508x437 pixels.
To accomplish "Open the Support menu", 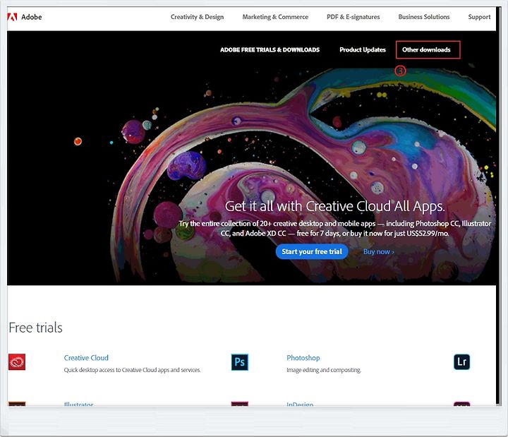I will [x=479, y=17].
